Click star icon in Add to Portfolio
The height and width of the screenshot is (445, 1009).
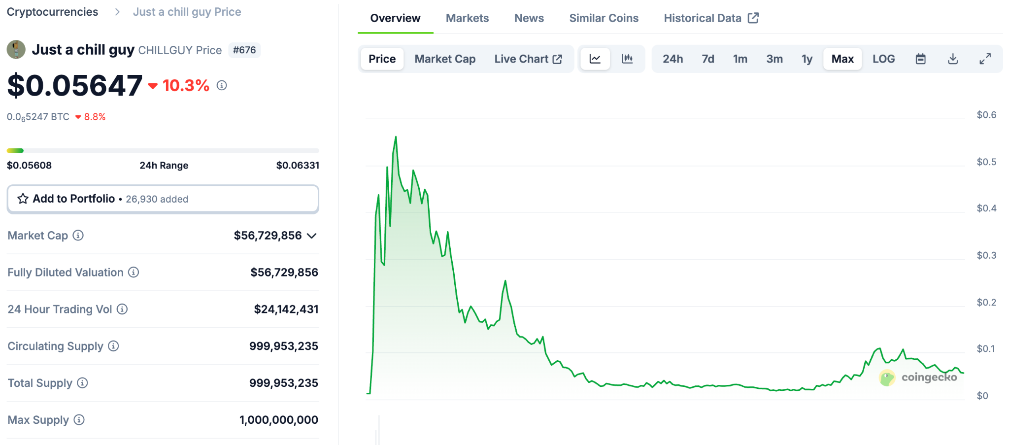point(23,199)
